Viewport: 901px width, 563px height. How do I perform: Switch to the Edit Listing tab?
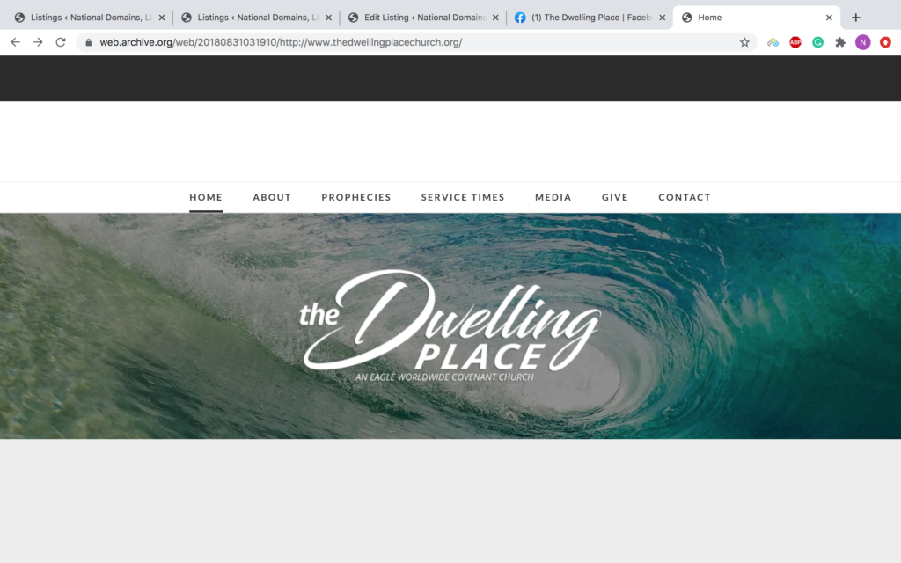[x=423, y=18]
